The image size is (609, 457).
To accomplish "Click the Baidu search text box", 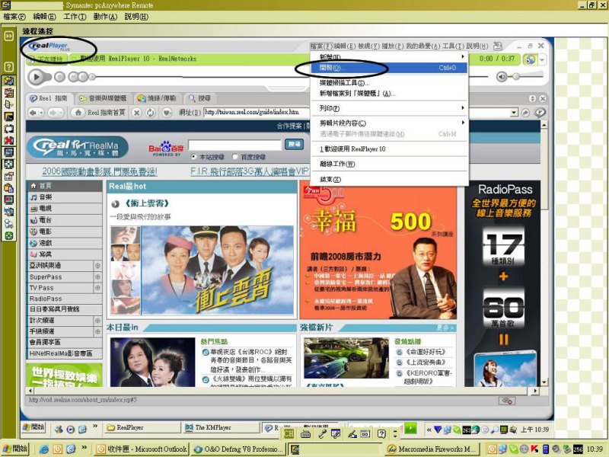I will pyautogui.click(x=234, y=145).
